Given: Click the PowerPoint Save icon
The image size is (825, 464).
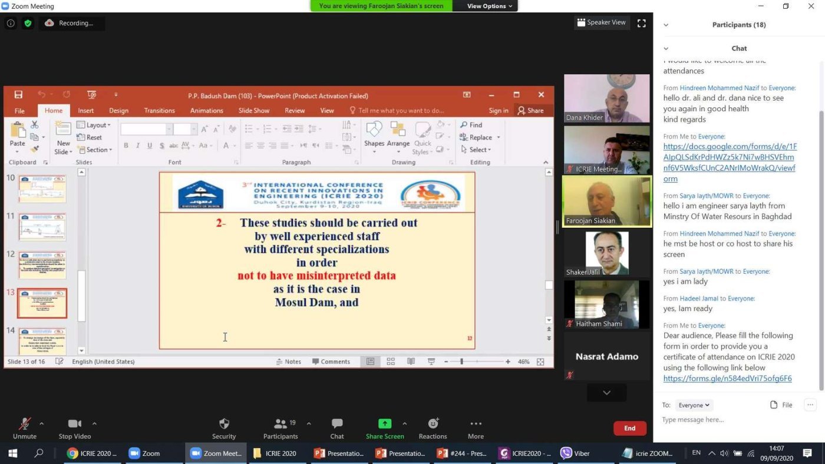Looking at the screenshot, I should (18, 95).
